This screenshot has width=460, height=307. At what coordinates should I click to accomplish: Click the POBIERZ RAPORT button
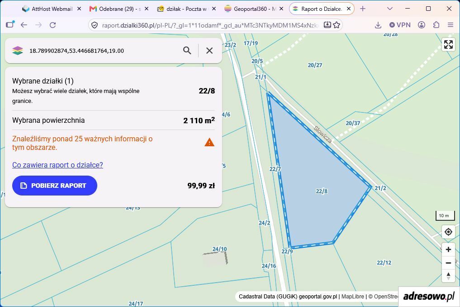(x=55, y=186)
